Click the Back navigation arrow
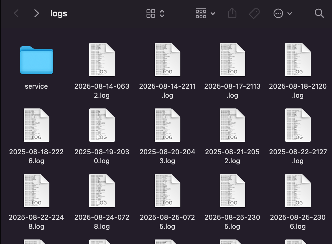The height and width of the screenshot is (244, 332). (x=16, y=13)
